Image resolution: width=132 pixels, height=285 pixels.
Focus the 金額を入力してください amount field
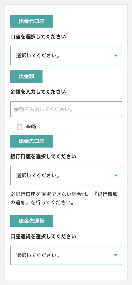click(66, 109)
